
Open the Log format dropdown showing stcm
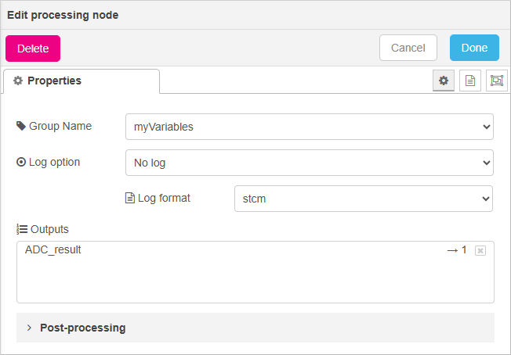pyautogui.click(x=363, y=199)
